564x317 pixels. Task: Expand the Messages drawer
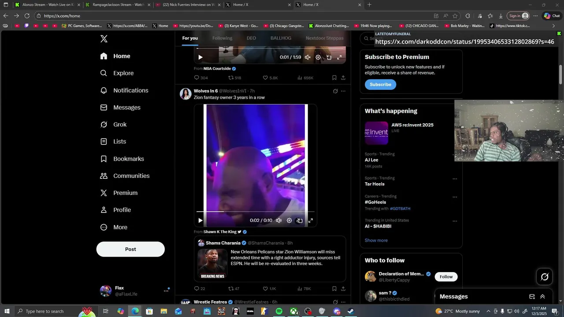(x=542, y=297)
